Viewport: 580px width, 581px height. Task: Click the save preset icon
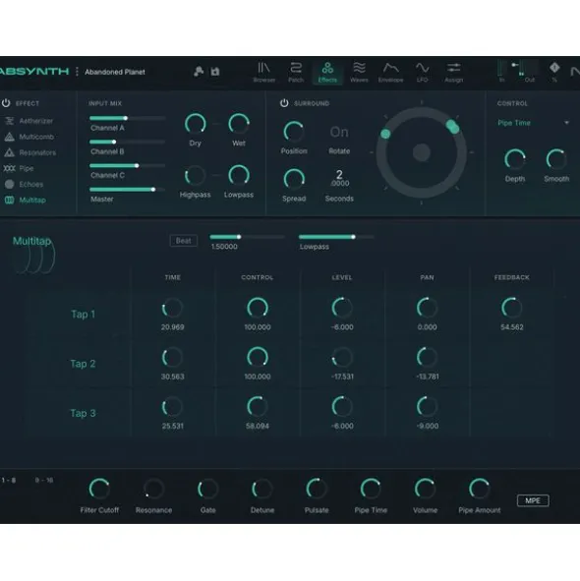click(215, 71)
